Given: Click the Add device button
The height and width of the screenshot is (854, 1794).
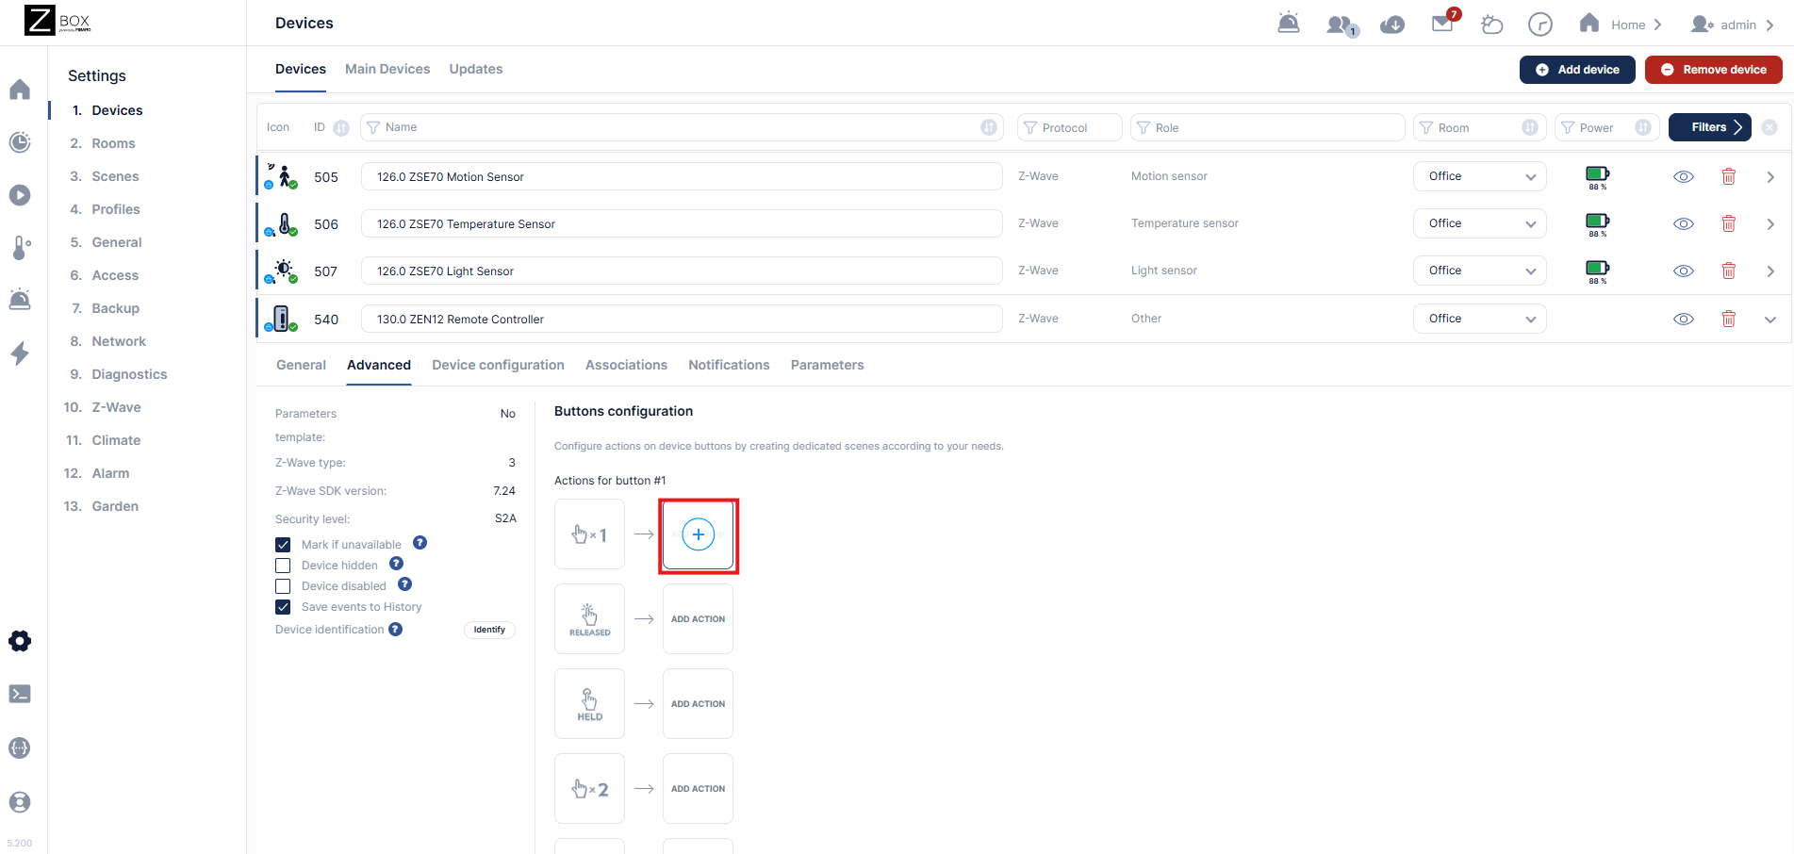Looking at the screenshot, I should pyautogui.click(x=1577, y=70).
